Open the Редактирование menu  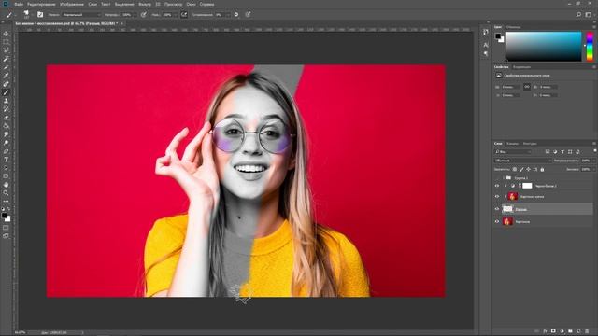[41, 4]
